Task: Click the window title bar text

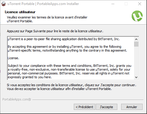Action: click(x=43, y=4)
